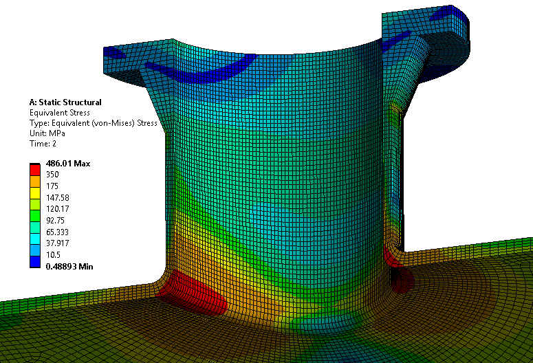Click the orange legend color band
Image resolution: width=533 pixels, height=363 pixels.
click(35, 181)
